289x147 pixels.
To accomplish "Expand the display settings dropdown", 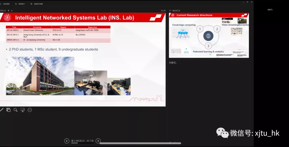I will [x=20, y=4].
